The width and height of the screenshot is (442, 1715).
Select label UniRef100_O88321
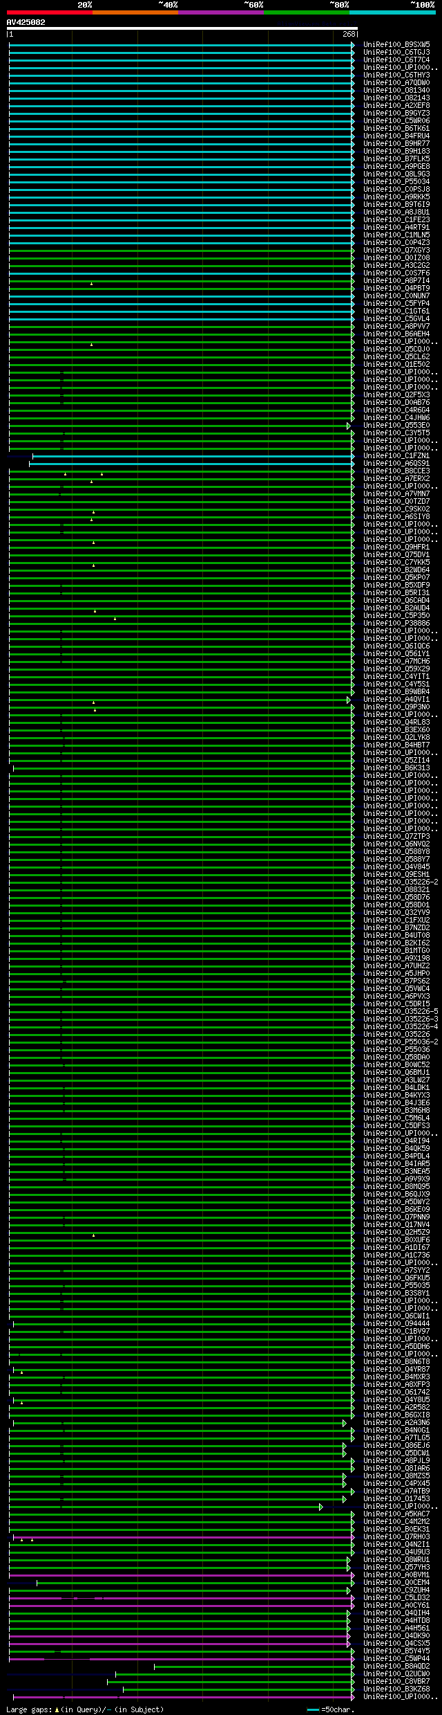(396, 890)
